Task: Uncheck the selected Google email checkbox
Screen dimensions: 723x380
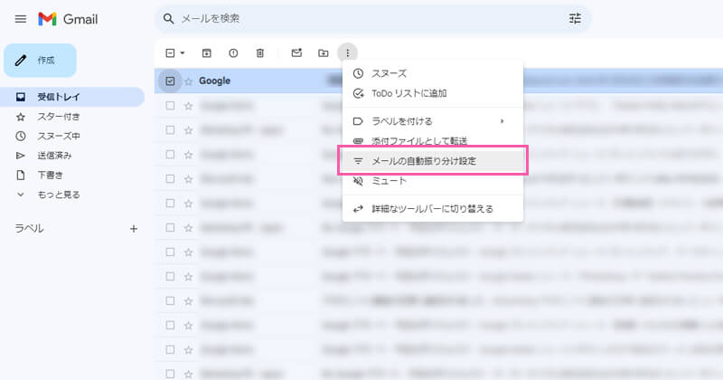Action: click(x=170, y=81)
